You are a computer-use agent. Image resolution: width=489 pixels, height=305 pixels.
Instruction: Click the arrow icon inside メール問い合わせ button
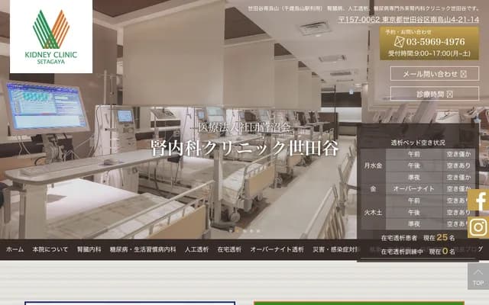464,74
